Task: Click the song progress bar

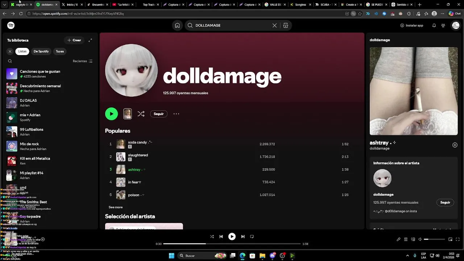Action: coord(232,244)
